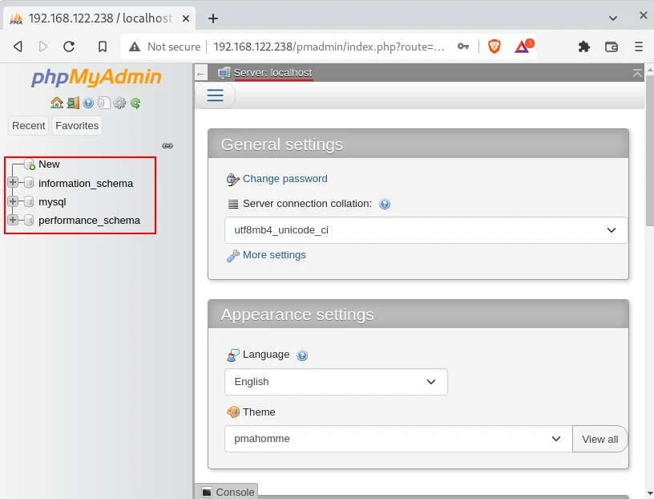
Task: Click the phpMyAdmin Home icon
Action: pyautogui.click(x=57, y=103)
